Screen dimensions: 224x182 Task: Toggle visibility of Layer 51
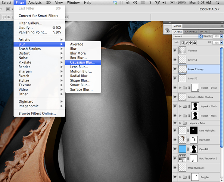[x=175, y=60]
